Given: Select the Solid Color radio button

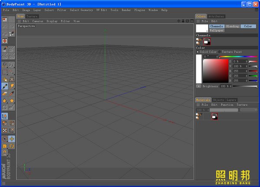Looking at the screenshot, I should pyautogui.click(x=197, y=52).
